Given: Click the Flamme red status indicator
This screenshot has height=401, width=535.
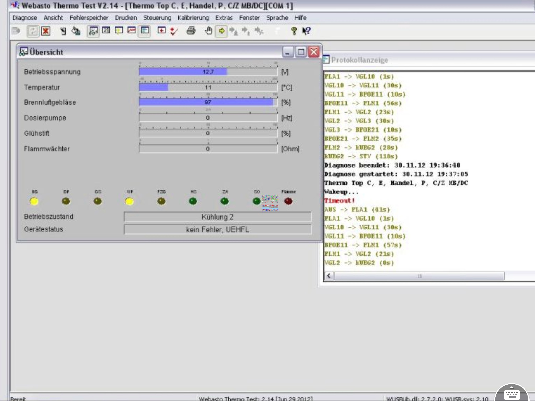Looking at the screenshot, I should coord(288,201).
